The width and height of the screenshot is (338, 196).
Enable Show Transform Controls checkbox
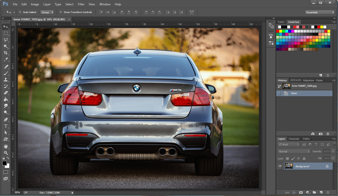click(61, 12)
